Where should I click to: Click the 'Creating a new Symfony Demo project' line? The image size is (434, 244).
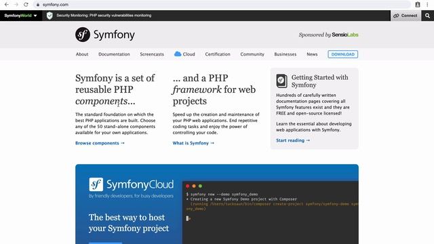point(241,199)
